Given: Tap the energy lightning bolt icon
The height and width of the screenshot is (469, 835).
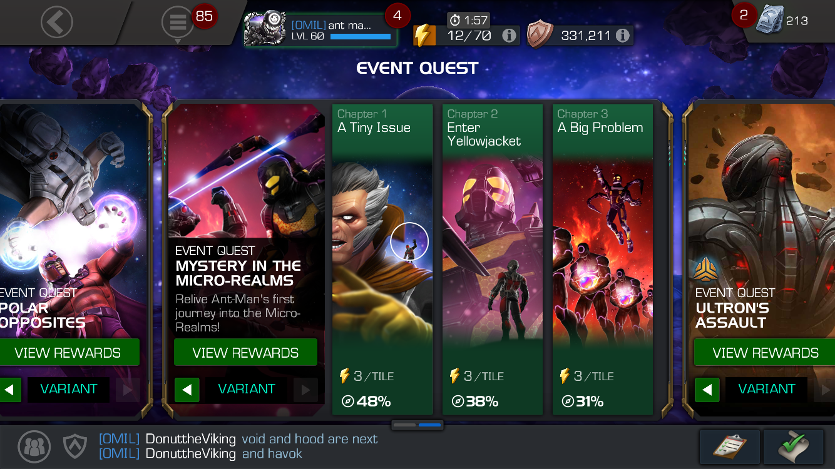Looking at the screenshot, I should [x=424, y=36].
